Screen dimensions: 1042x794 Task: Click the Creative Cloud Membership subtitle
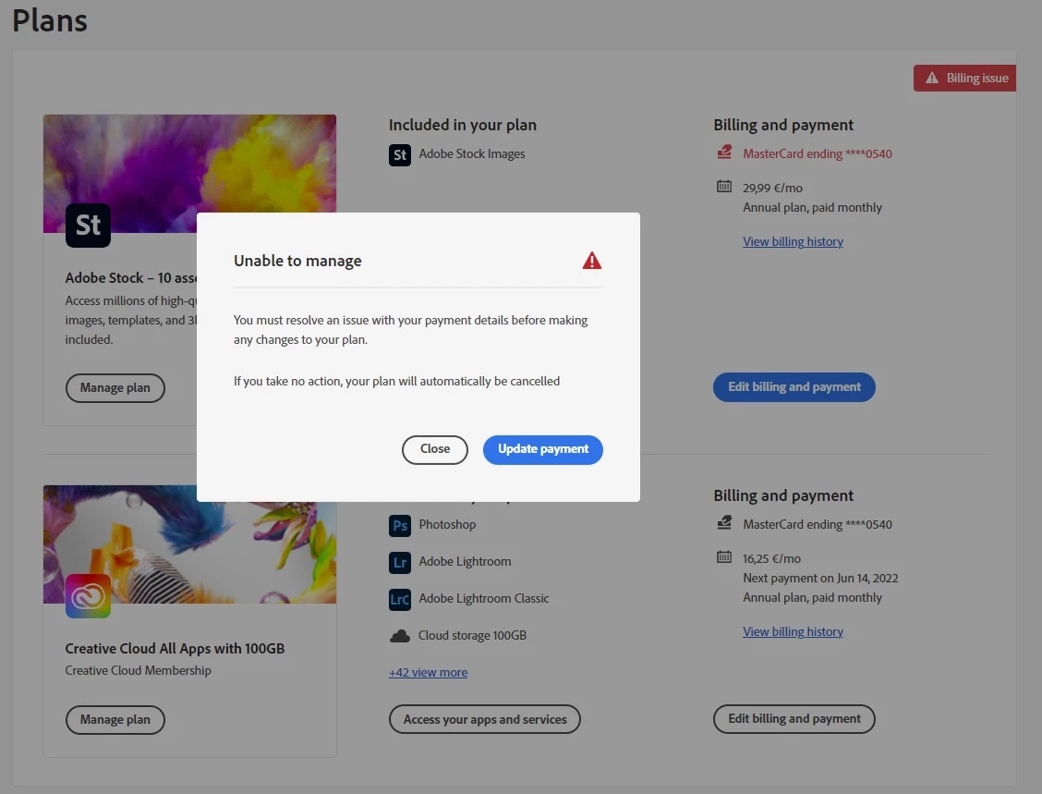[x=139, y=670]
